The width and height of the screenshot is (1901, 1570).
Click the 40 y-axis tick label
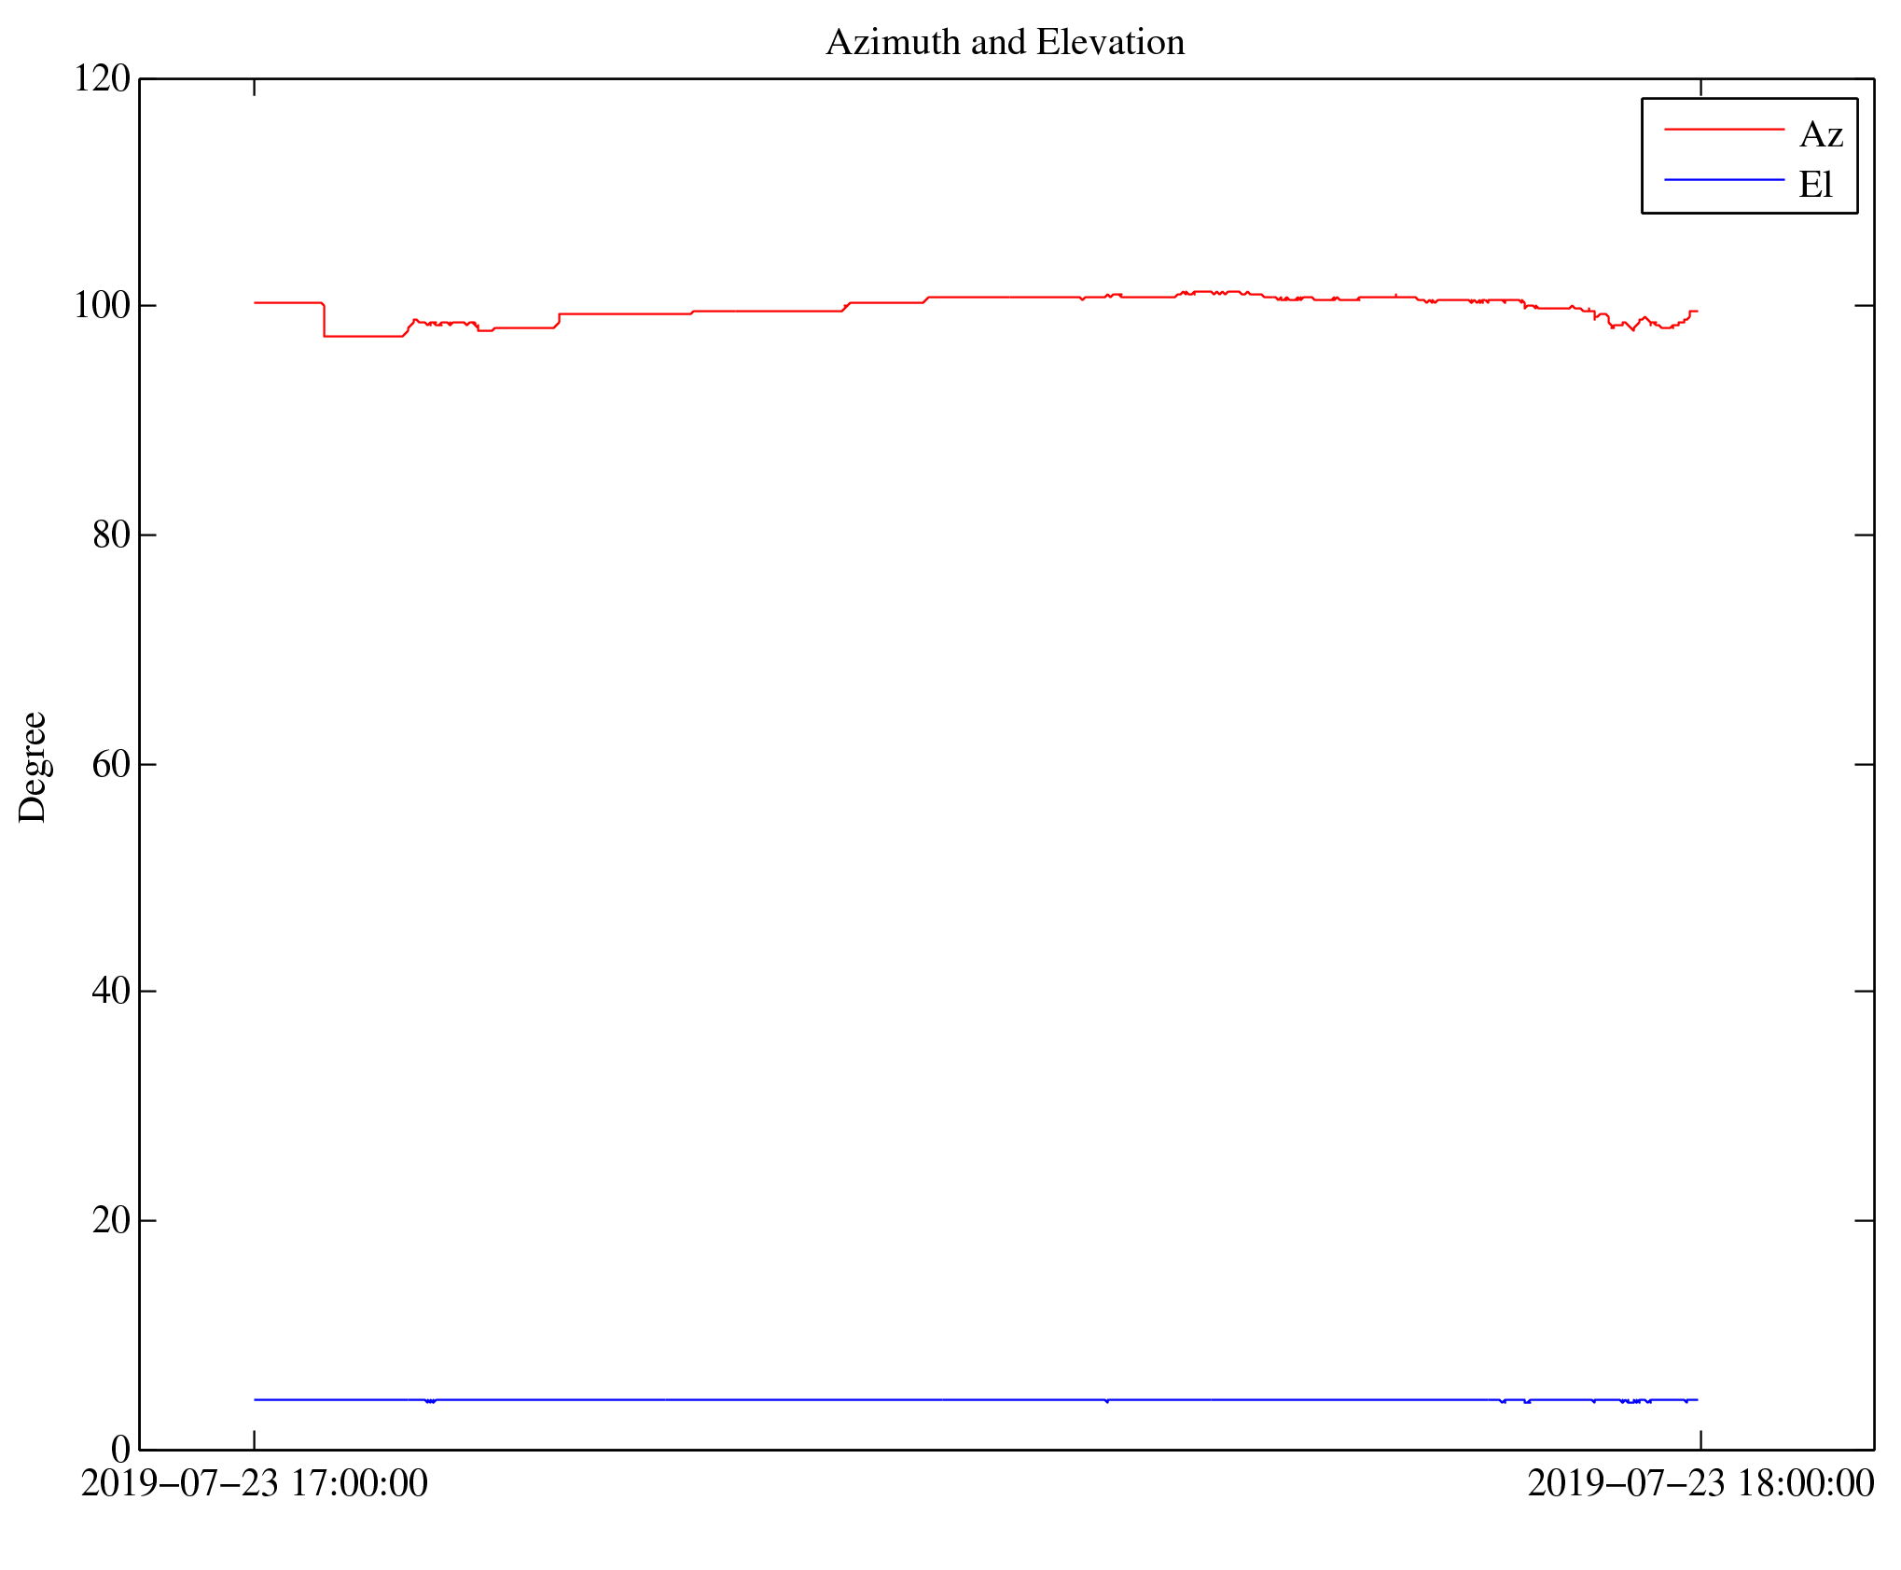point(111,991)
